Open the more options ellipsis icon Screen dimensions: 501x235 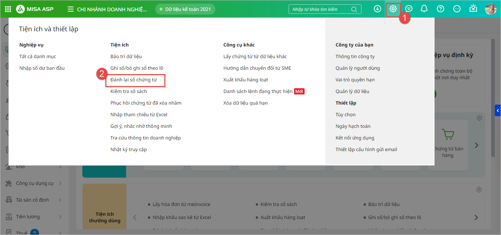(x=457, y=9)
